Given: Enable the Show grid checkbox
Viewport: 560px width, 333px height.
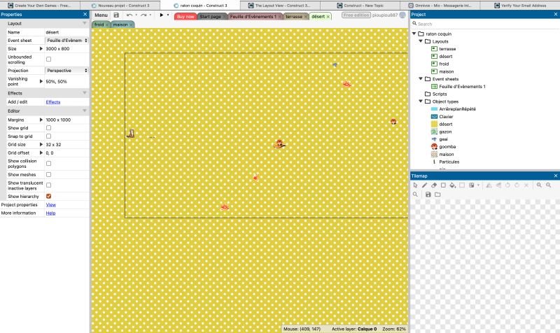Looking at the screenshot, I should point(48,128).
